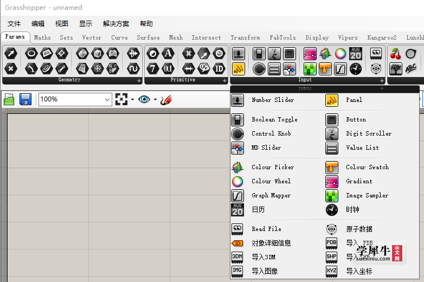Save the document with the floppy icon
This screenshot has width=424, height=282.
pos(25,99)
